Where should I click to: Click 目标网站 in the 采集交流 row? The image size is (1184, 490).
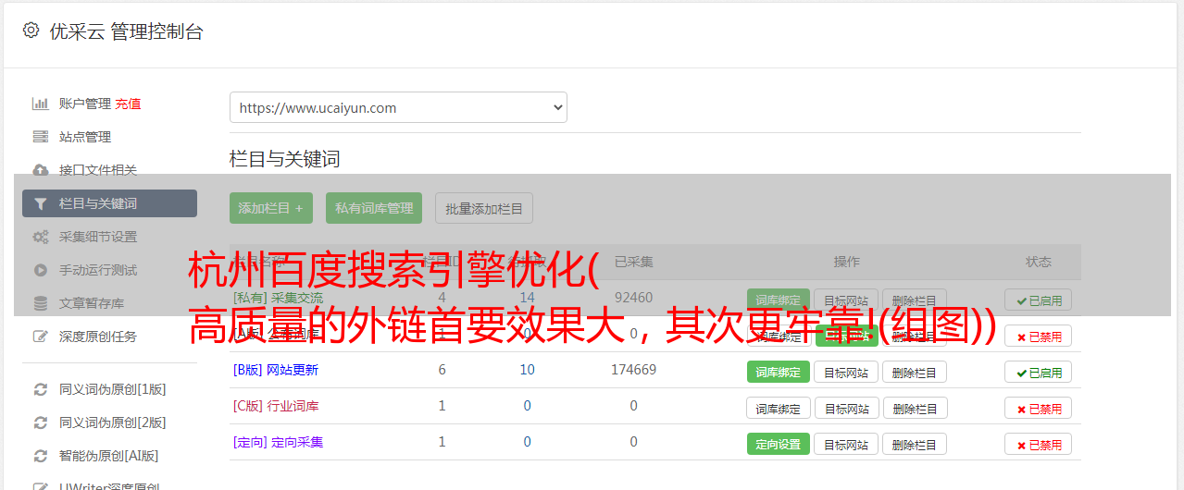click(x=846, y=300)
